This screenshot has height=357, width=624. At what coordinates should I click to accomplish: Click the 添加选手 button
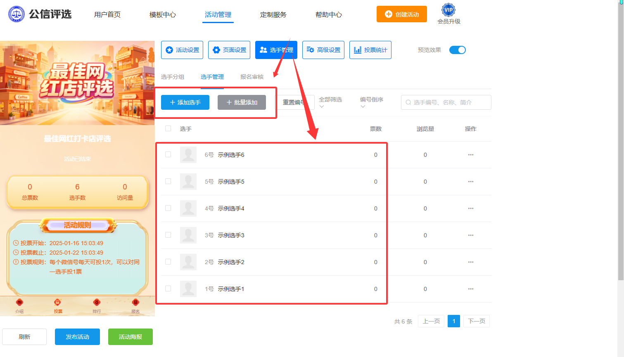(x=185, y=102)
